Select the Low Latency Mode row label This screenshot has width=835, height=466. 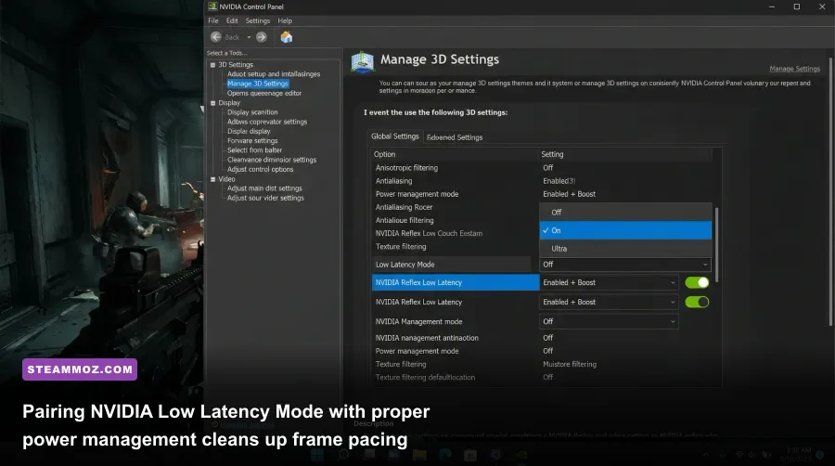405,265
